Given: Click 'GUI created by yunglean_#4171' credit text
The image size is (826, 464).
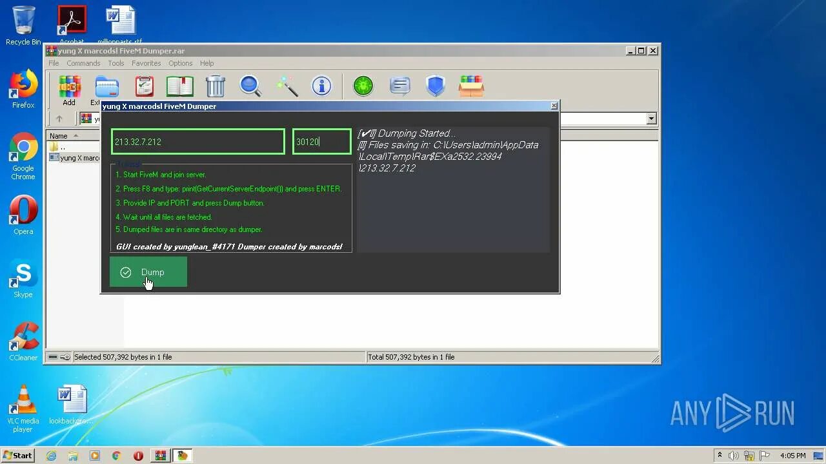Looking at the screenshot, I should [x=175, y=246].
